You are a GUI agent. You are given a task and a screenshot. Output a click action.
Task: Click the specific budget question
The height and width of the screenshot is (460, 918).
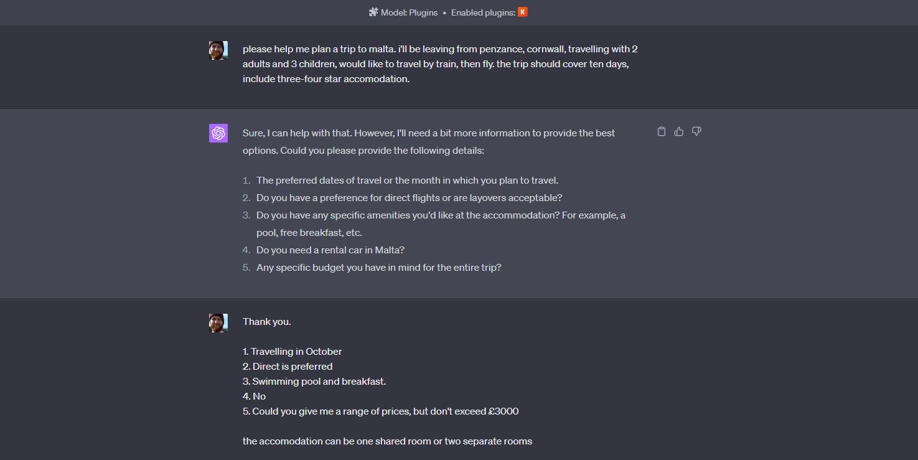pyautogui.click(x=378, y=268)
